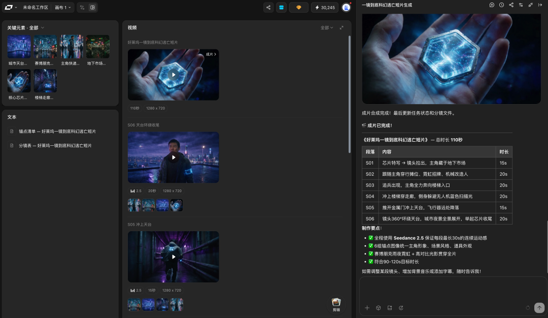Viewport: 548px width, 318px height.
Task: Click the 未命名工作区 workspace name
Action: click(x=36, y=7)
